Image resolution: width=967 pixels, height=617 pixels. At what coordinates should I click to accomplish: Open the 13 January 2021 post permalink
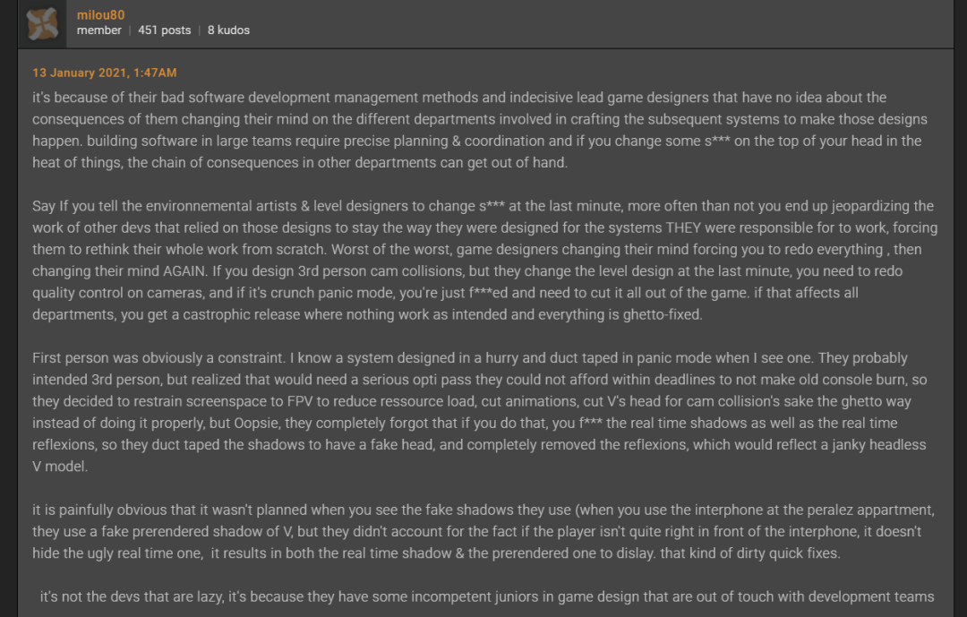point(105,73)
